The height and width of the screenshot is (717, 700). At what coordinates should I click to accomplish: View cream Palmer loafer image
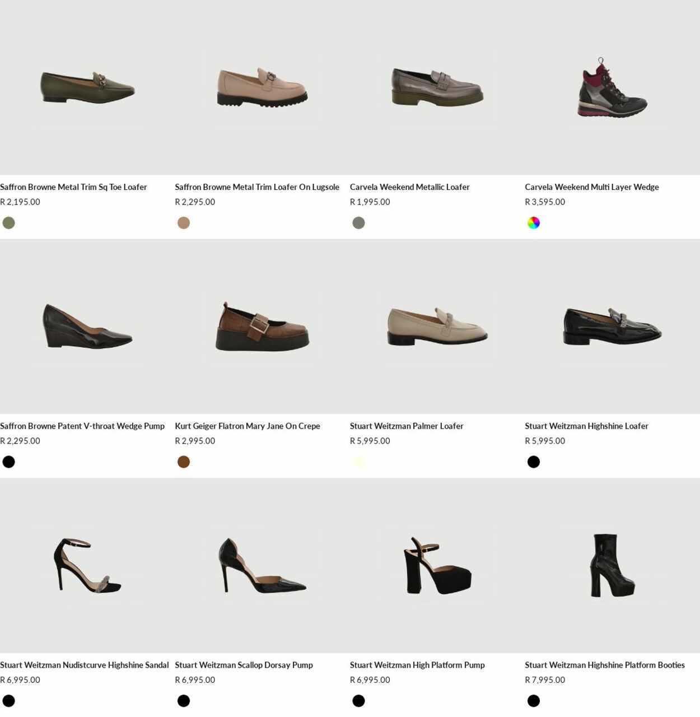(x=437, y=327)
